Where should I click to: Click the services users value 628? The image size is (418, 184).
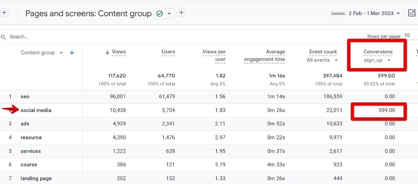[x=170, y=151]
